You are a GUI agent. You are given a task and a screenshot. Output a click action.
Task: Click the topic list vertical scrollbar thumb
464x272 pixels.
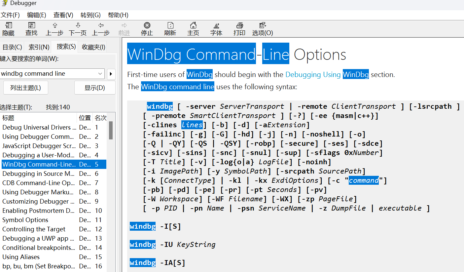[111, 130]
